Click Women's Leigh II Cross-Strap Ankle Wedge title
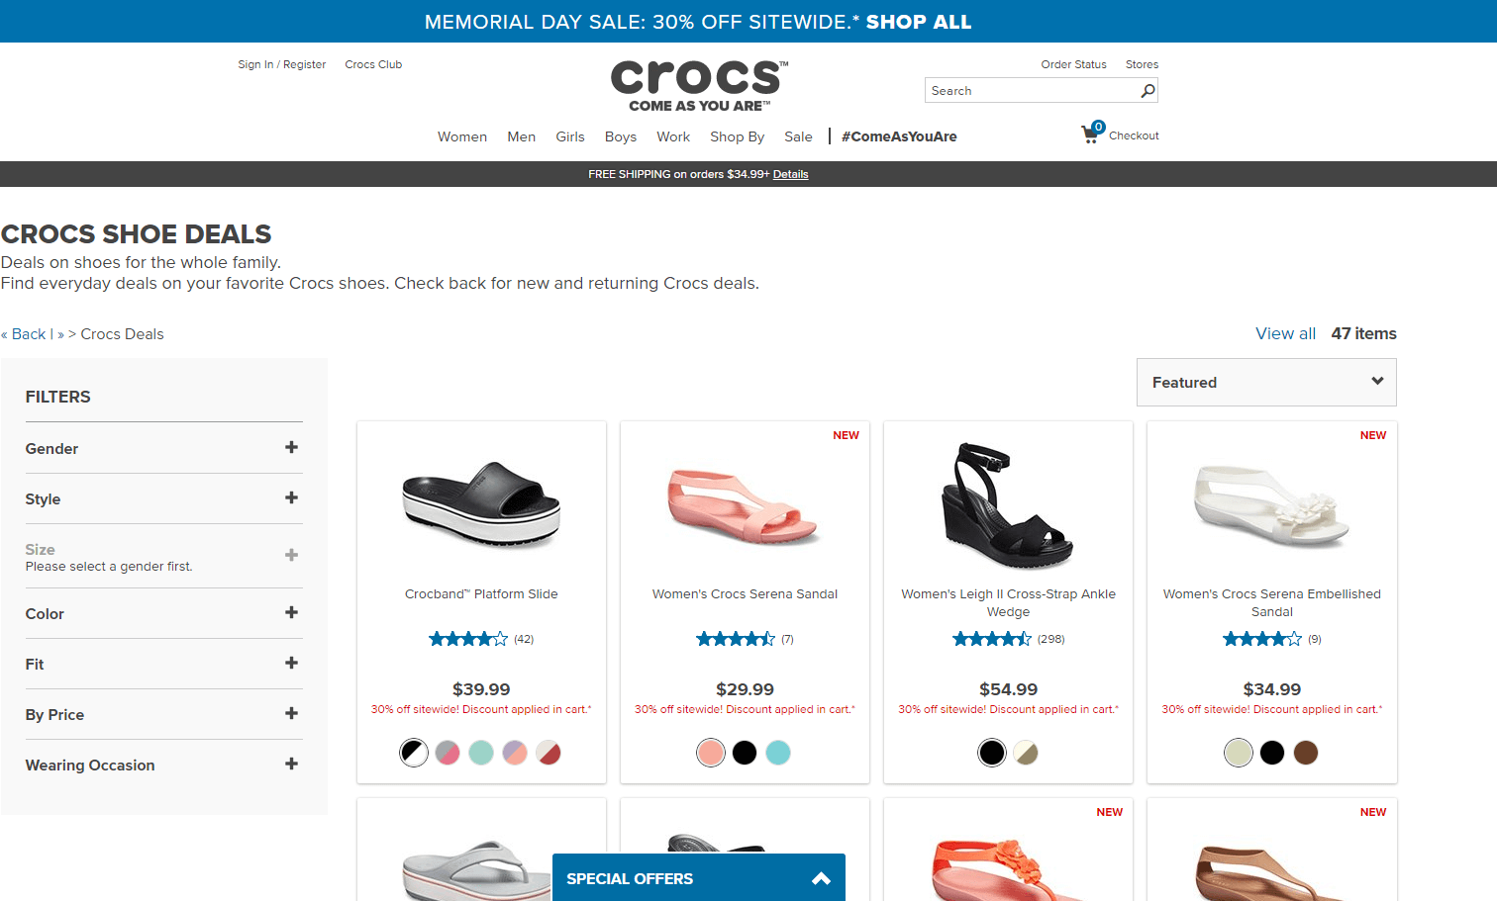The image size is (1497, 901). [1008, 603]
